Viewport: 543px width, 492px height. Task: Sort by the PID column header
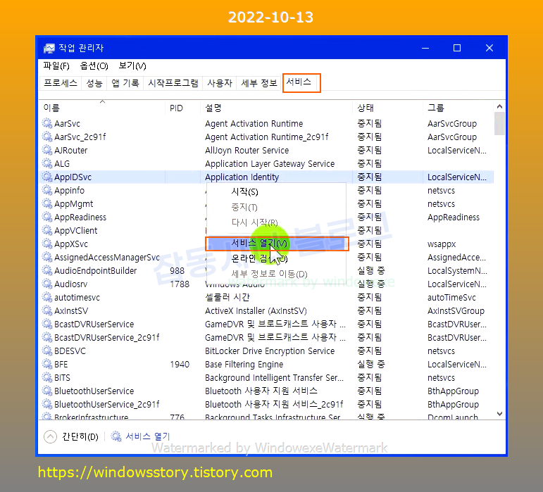tap(176, 108)
